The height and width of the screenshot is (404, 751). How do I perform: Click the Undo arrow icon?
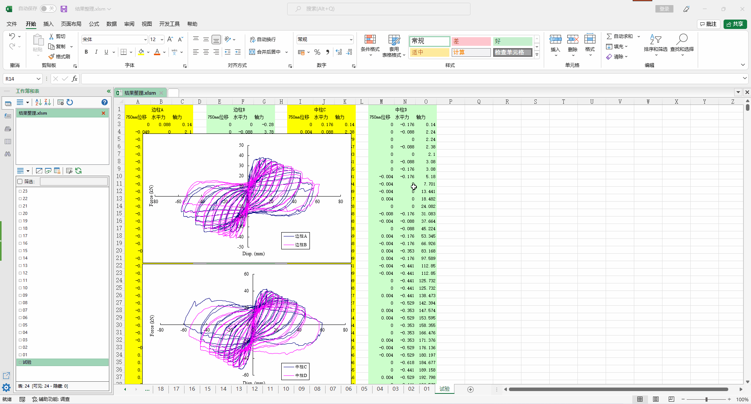(12, 36)
